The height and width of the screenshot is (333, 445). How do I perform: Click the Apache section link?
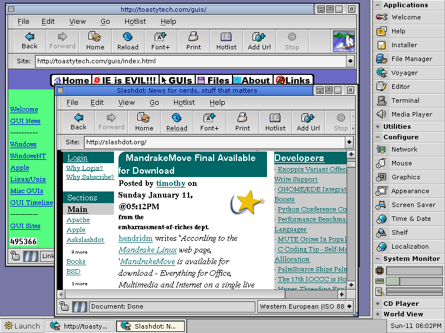click(x=78, y=220)
